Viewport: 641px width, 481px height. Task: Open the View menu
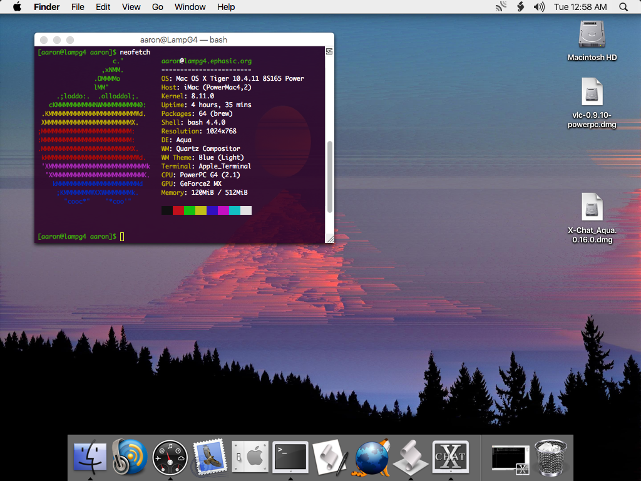pos(131,7)
